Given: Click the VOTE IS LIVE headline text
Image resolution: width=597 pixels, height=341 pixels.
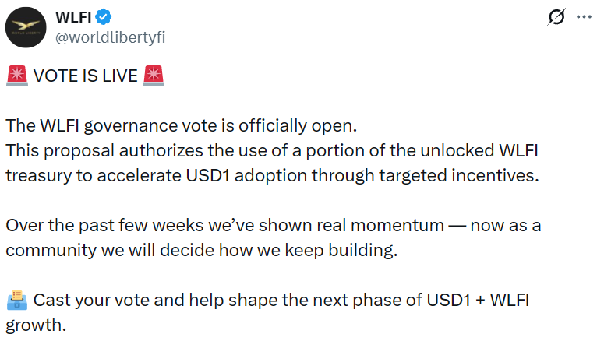Looking at the screenshot, I should (x=85, y=76).
